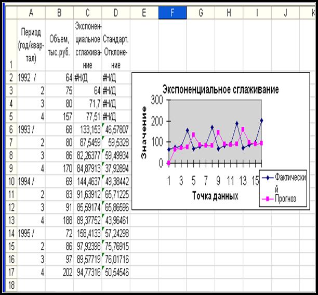This screenshot has height=295, width=318.
Task: Select volume cell with value 64 in column B
Action: coord(59,77)
